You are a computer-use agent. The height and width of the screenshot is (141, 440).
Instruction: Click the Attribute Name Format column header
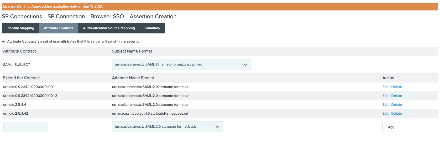tap(133, 78)
